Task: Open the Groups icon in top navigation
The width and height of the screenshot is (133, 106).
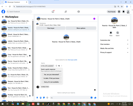Action: pyautogui.click(x=78, y=12)
